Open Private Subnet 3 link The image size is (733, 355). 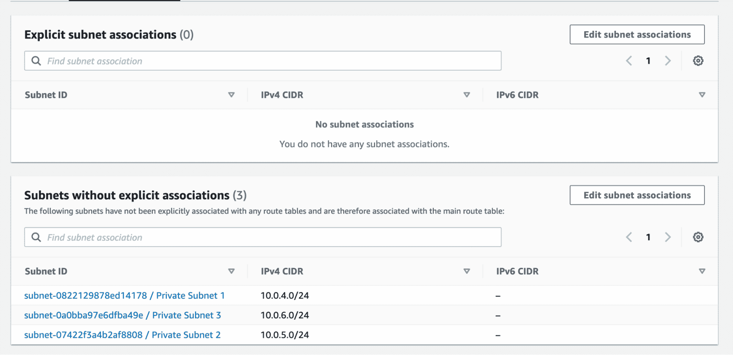click(x=122, y=315)
